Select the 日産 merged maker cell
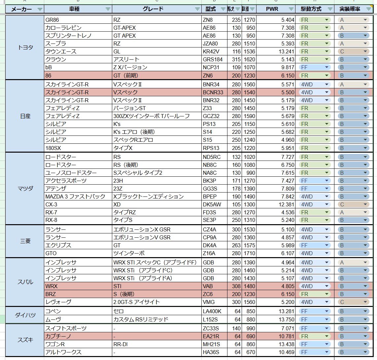 coord(25,116)
